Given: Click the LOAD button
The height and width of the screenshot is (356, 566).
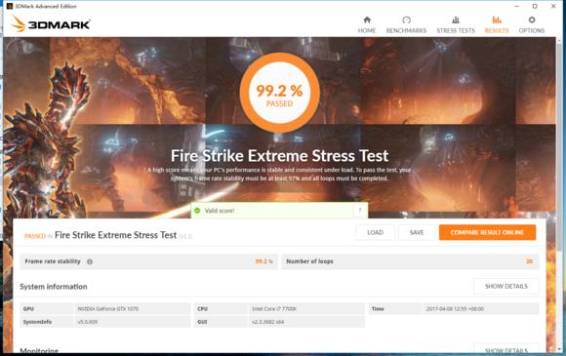Looking at the screenshot, I should [375, 233].
